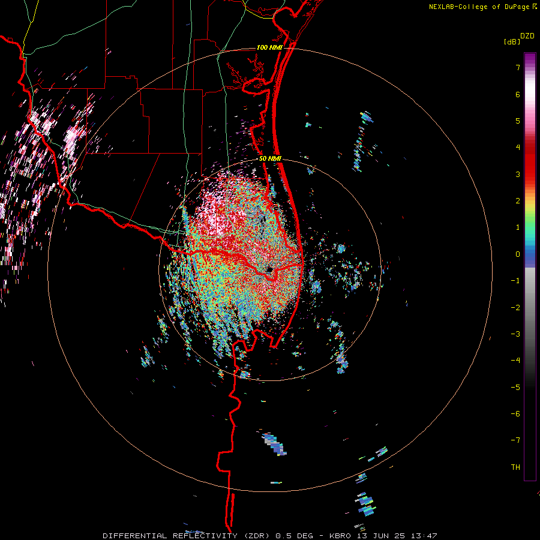Screen dimensions: 540x540
Task: Click the KBRO station identifier
Action: (x=340, y=536)
